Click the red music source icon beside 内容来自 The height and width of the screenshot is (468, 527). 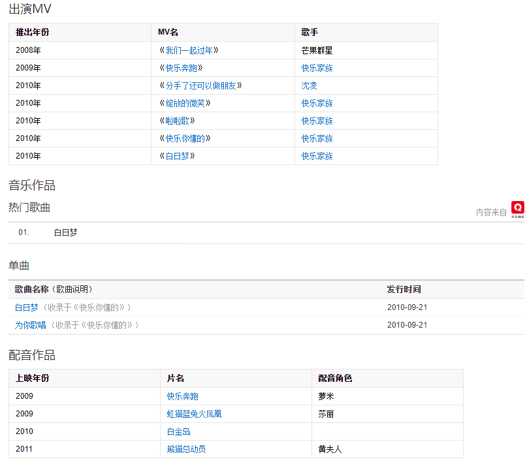coord(517,208)
